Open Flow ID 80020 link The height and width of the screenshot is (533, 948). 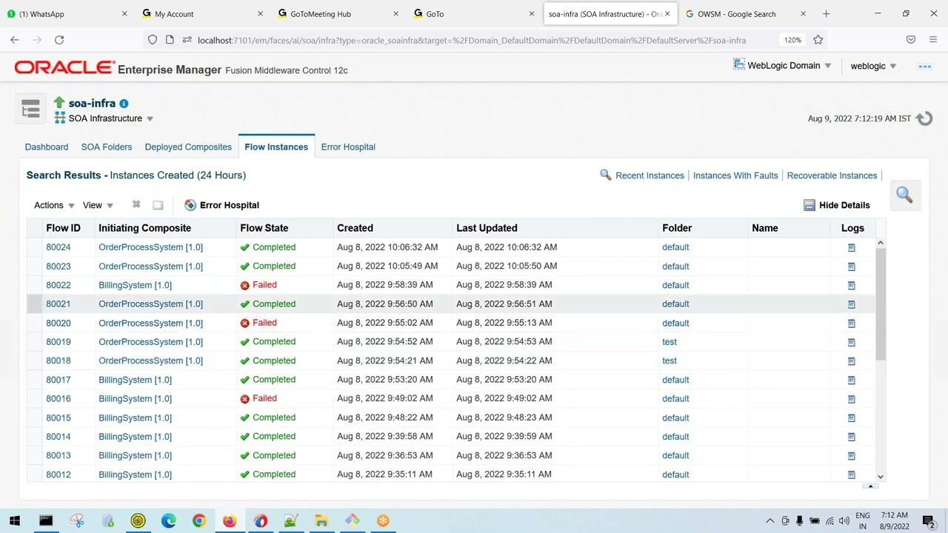[x=59, y=324]
